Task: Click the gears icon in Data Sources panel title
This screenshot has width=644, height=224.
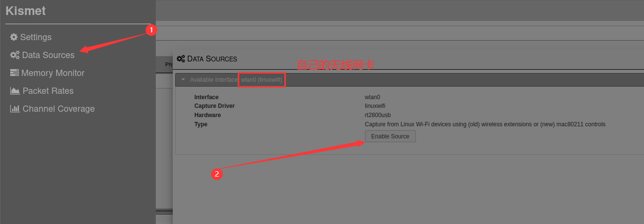Action: pos(181,59)
